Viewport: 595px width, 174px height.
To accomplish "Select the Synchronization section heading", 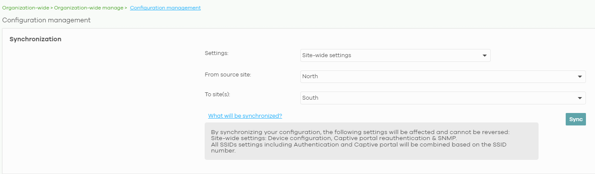I will click(35, 39).
